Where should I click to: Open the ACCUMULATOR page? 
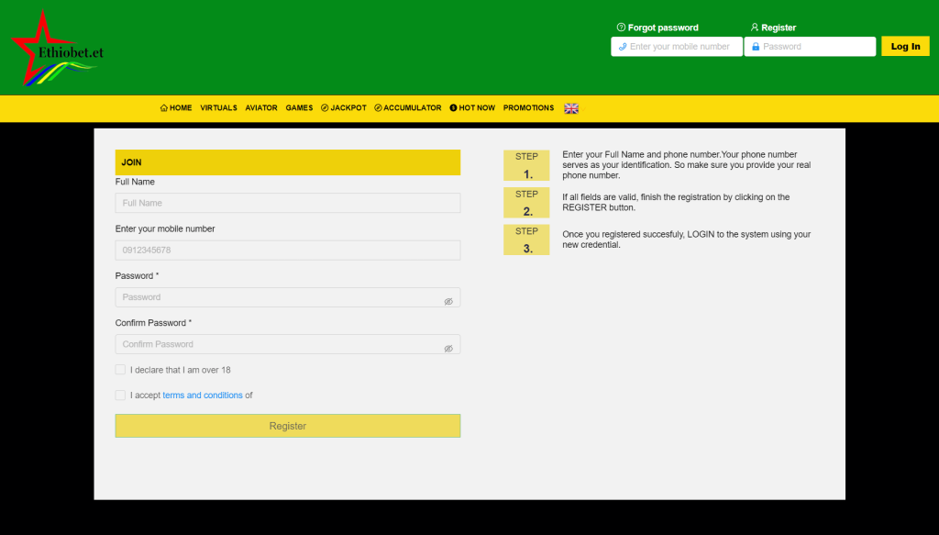coord(408,108)
